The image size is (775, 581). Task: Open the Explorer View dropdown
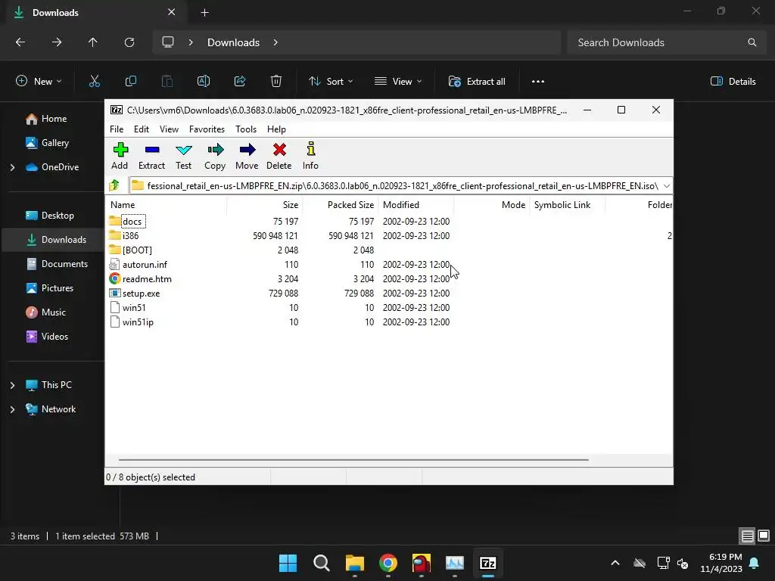click(398, 82)
